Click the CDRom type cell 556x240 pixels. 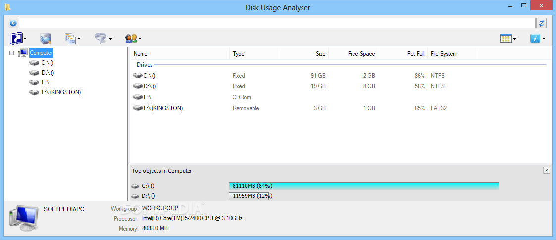tap(242, 97)
